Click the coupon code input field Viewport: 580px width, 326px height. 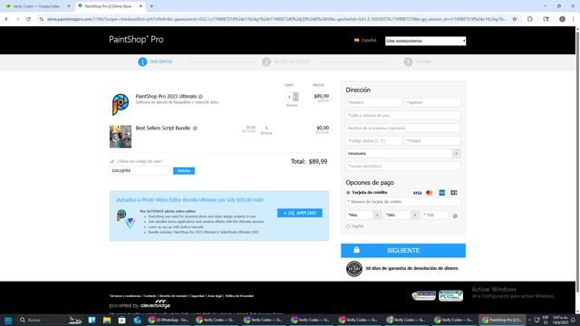pyautogui.click(x=140, y=171)
